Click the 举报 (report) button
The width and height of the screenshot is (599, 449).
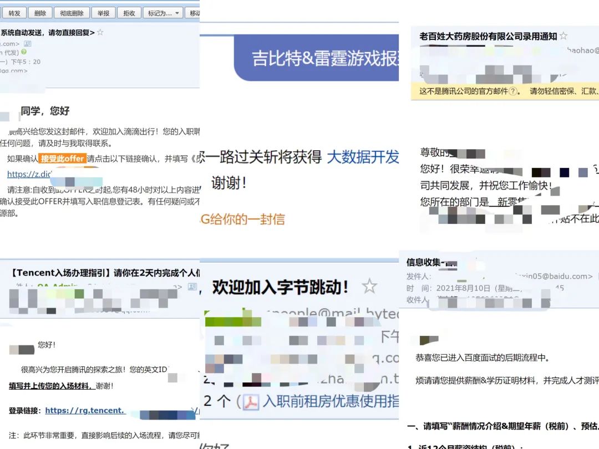(x=103, y=13)
